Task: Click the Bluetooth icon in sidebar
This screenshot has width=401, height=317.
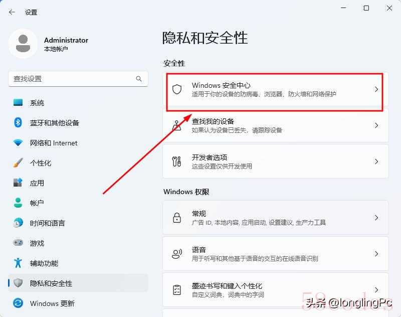Action: [18, 122]
